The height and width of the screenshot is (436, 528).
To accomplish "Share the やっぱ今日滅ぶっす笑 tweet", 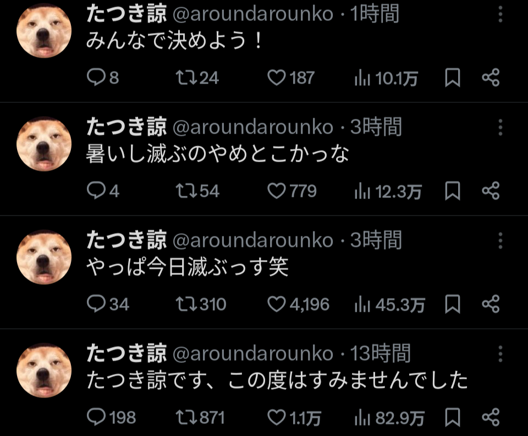I will tap(491, 304).
